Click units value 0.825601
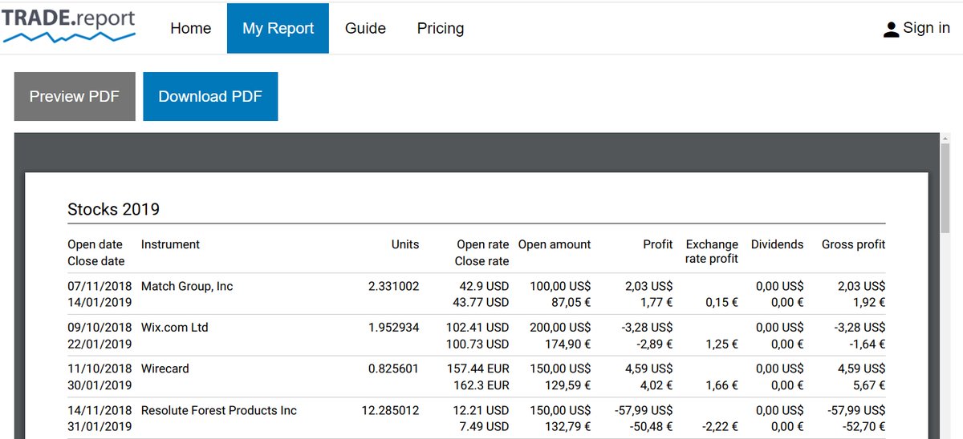 [393, 369]
